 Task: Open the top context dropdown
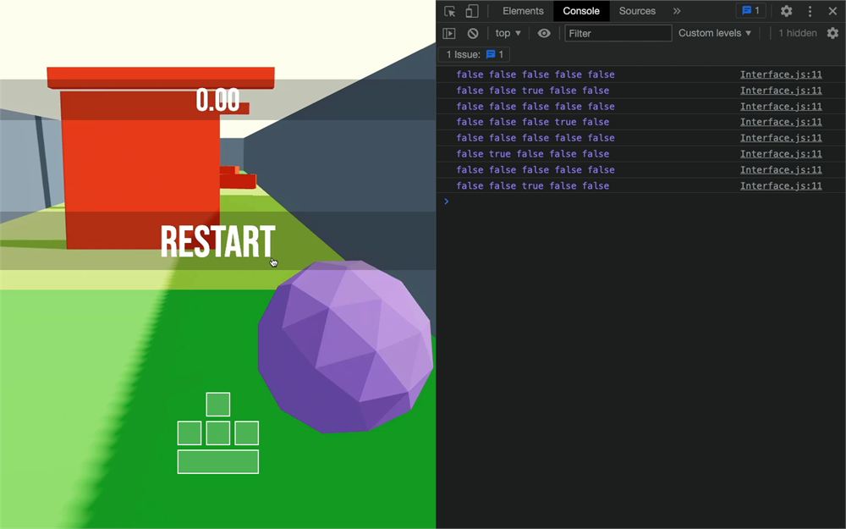click(508, 33)
